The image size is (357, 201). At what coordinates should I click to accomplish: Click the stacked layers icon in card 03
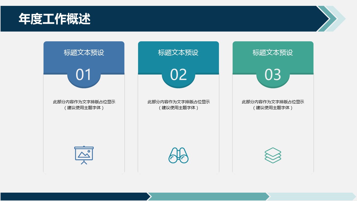273,155
